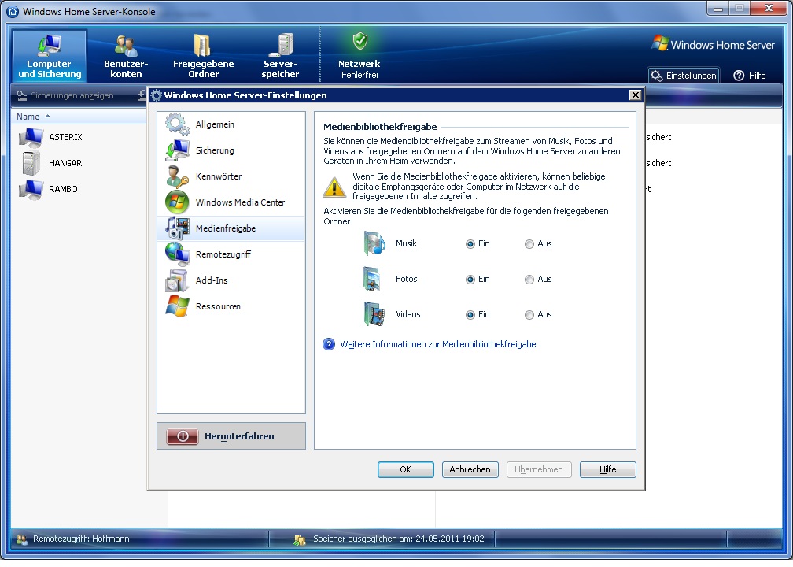Open the Kennwörter settings page
This screenshot has height=567, width=793.
click(x=231, y=176)
